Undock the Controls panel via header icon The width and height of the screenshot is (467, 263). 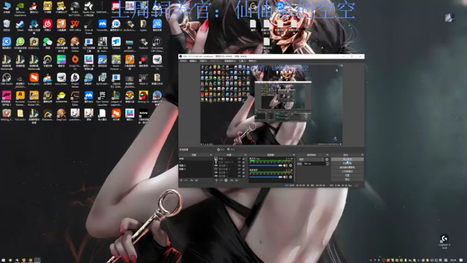coord(362,155)
